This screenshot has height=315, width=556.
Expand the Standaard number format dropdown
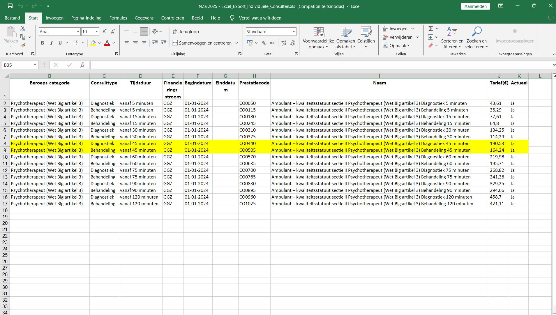coord(294,32)
